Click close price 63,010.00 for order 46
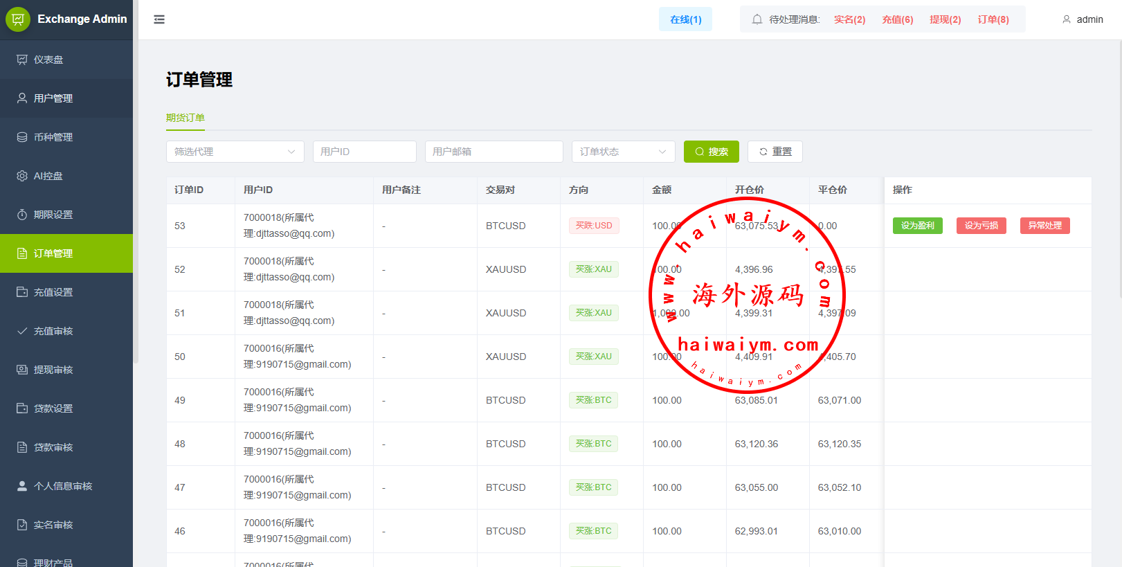Viewport: 1122px width, 567px height. pos(840,531)
